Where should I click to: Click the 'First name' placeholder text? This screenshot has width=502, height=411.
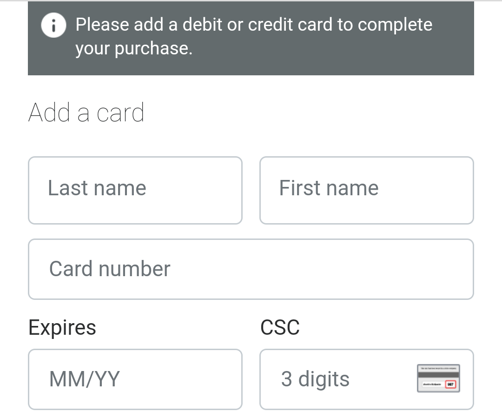click(x=329, y=188)
